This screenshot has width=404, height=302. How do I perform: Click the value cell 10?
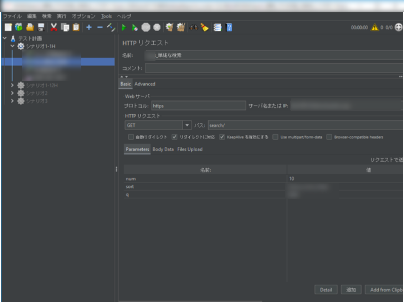tap(345, 178)
